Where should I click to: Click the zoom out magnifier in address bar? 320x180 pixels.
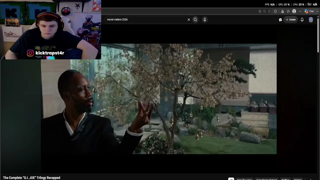point(264,11)
